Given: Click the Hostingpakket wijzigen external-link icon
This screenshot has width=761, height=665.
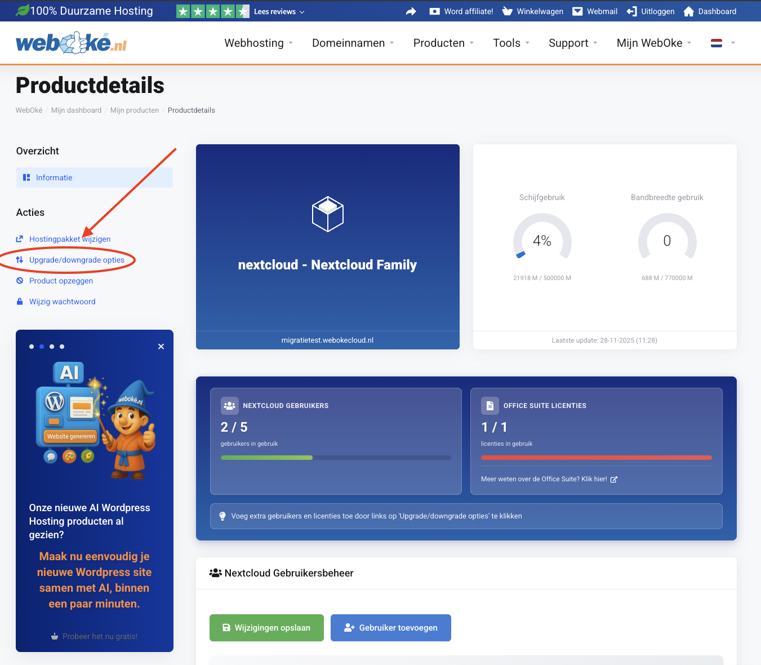Looking at the screenshot, I should coord(20,239).
